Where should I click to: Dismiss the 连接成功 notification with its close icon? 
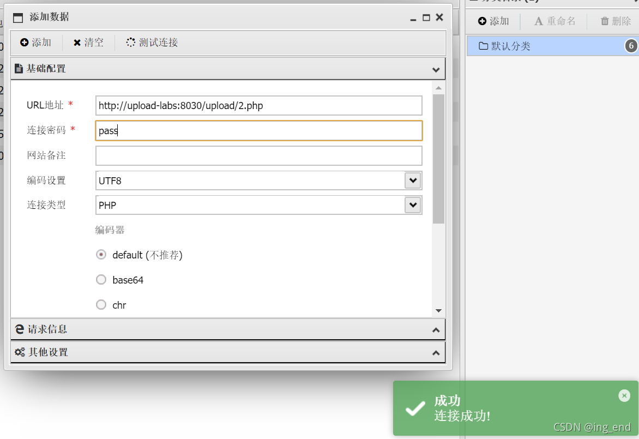[624, 395]
